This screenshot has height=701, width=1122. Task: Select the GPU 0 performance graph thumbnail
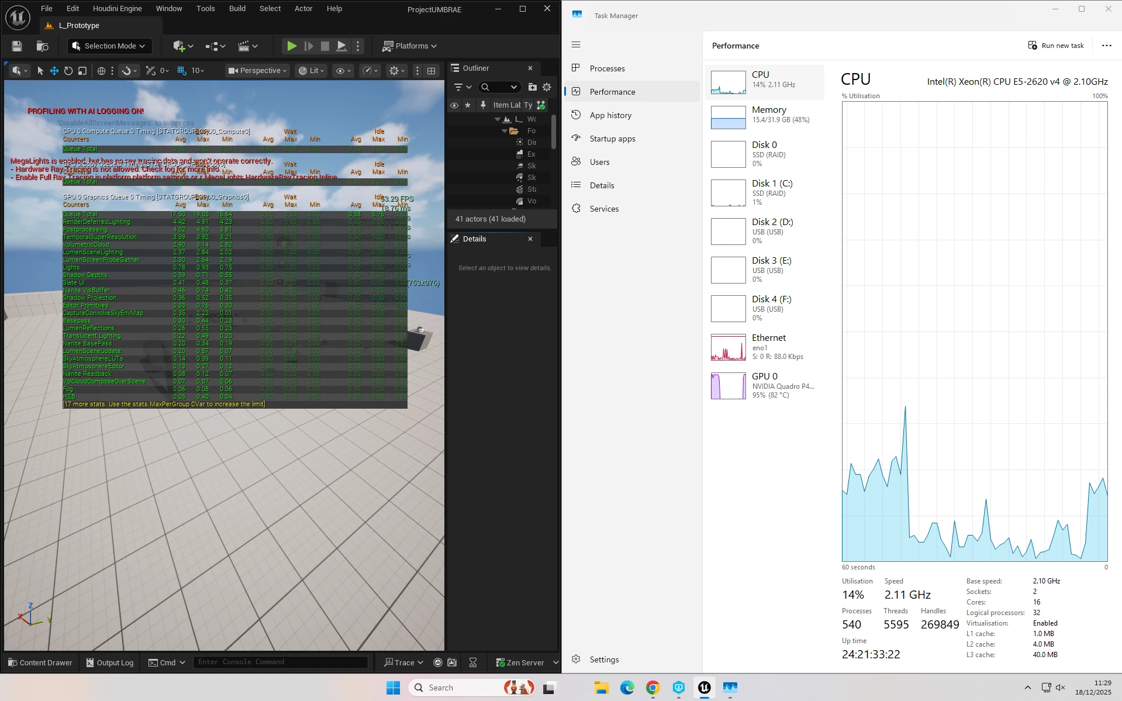728,386
